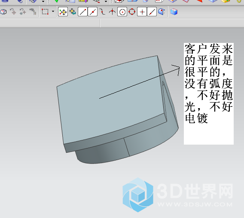
Task: Toggle the Mid Point snap
Action: pyautogui.click(x=93, y=12)
